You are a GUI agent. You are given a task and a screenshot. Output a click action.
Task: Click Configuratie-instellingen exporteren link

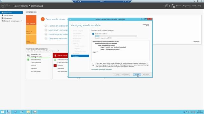pyautogui.click(x=101, y=69)
